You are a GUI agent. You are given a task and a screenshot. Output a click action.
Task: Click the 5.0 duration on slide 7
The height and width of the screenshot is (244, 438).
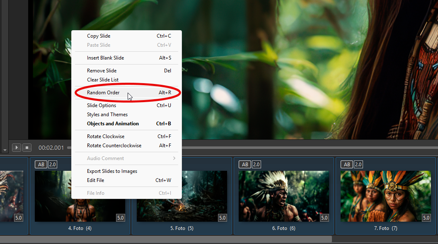click(x=426, y=218)
